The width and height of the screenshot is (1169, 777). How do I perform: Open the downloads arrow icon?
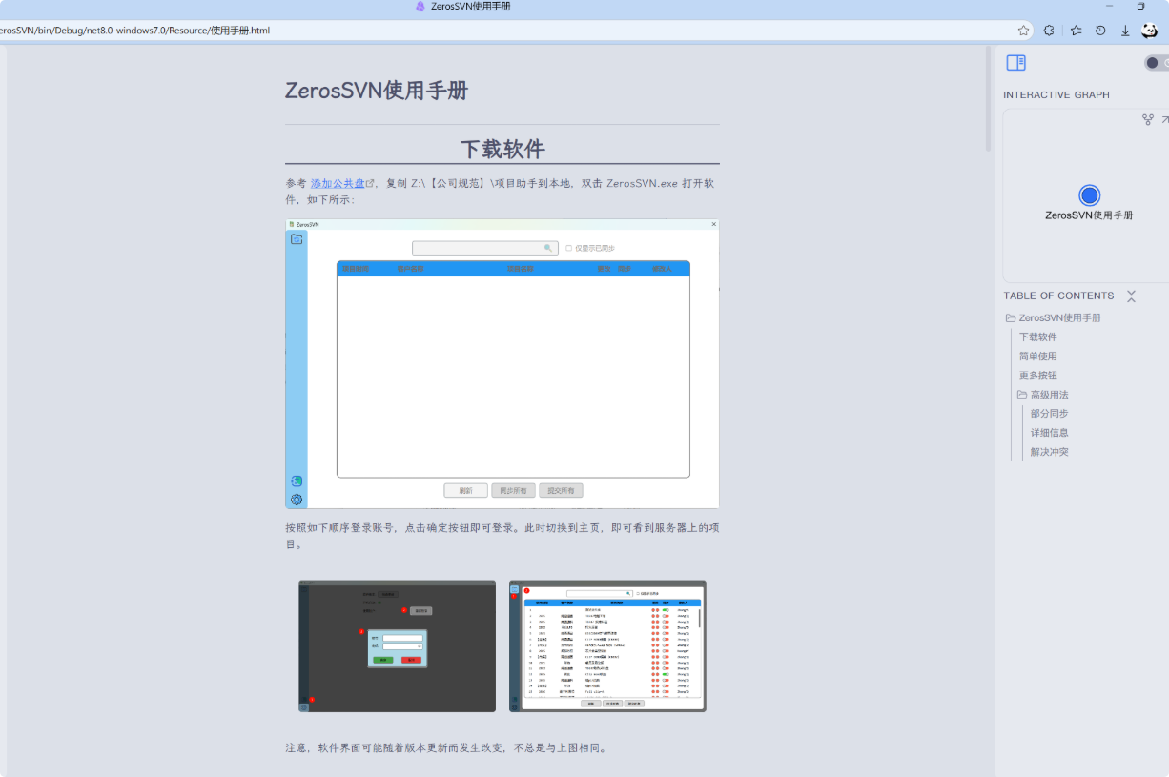[1125, 31]
